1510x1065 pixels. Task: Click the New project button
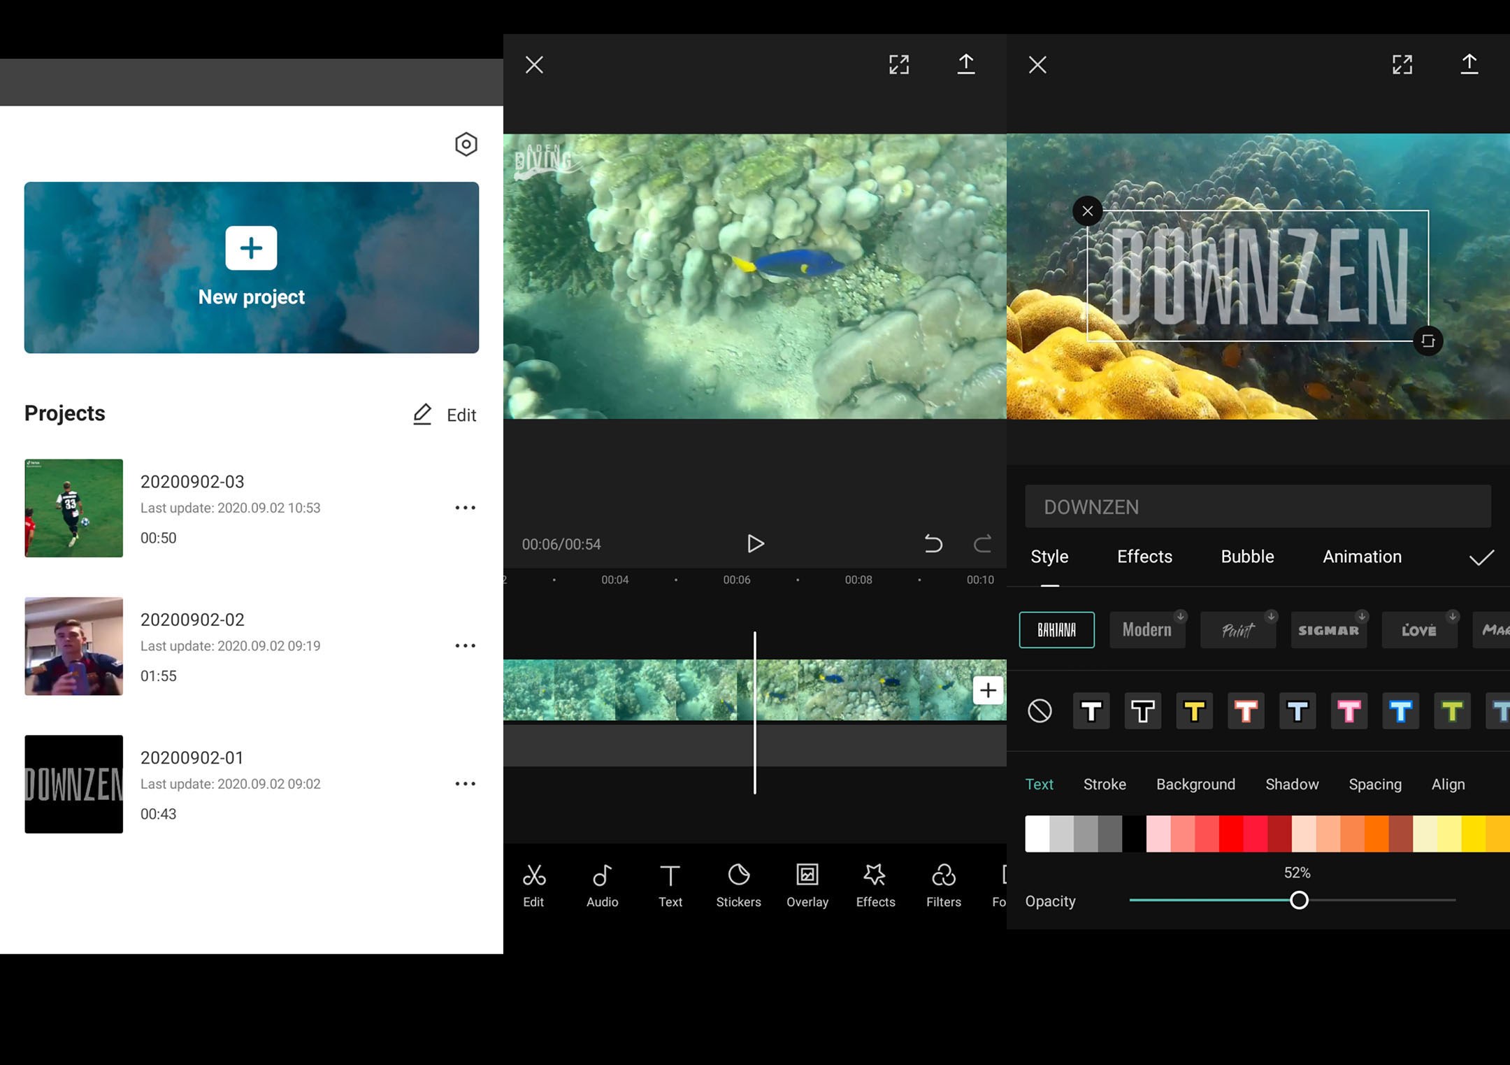coord(252,267)
